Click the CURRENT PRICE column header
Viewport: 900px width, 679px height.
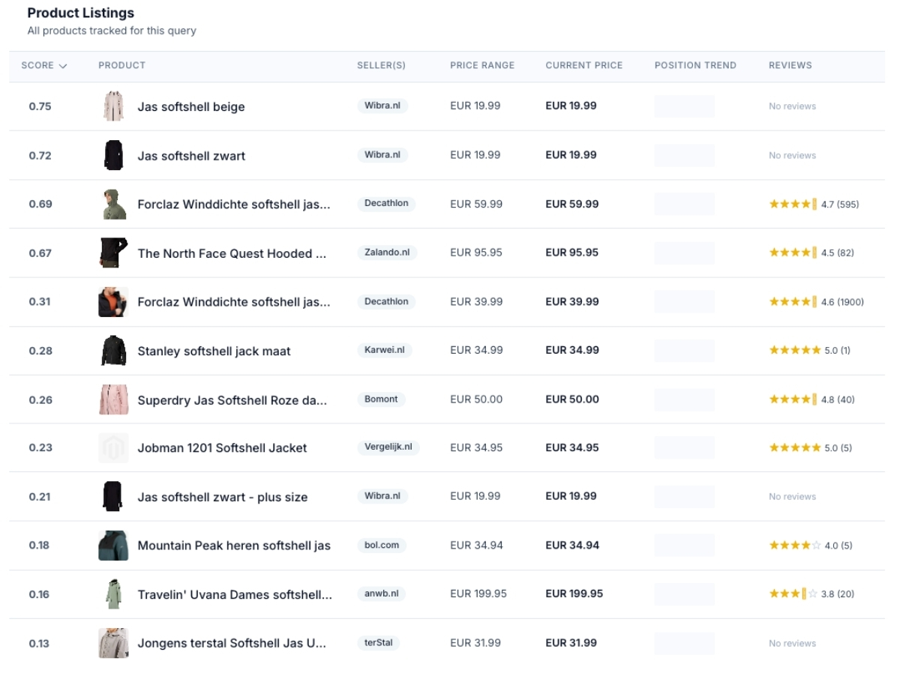point(583,65)
